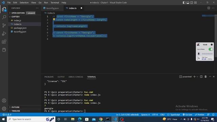Customize layout icon in title bar

click(195, 3)
